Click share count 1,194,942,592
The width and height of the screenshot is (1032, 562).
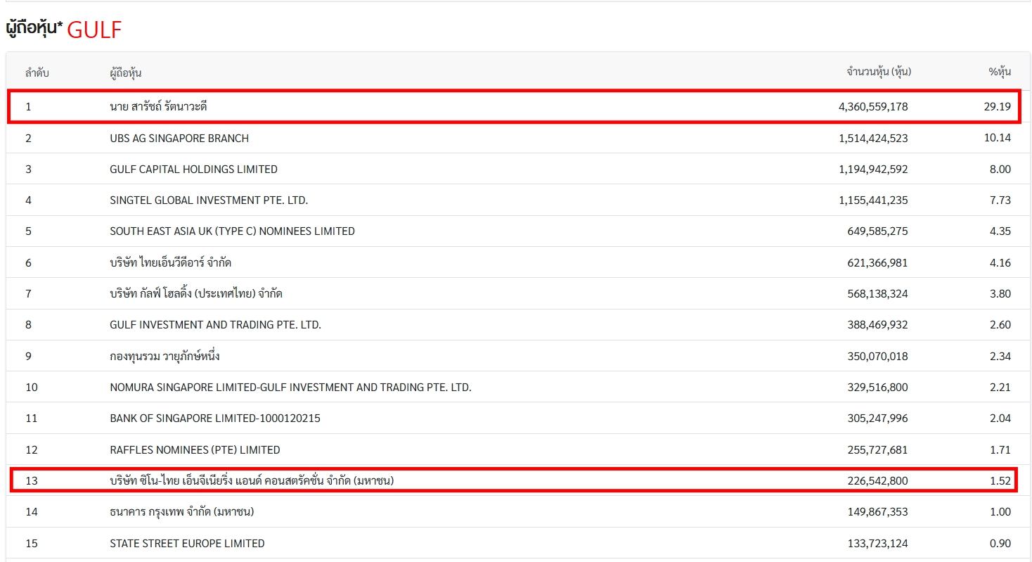tap(873, 169)
